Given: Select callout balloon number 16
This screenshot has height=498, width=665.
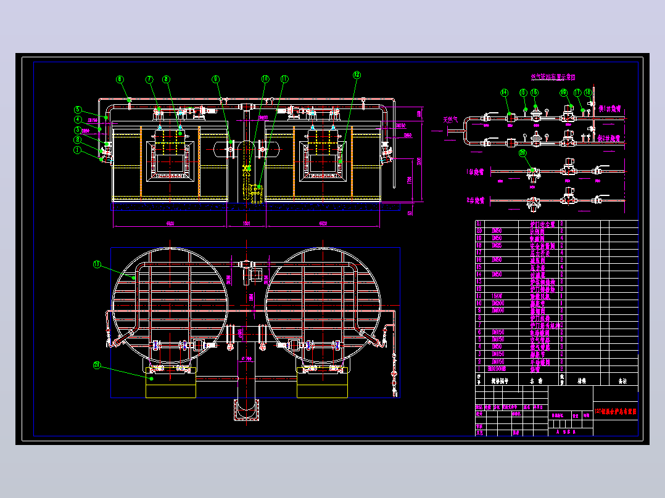Looking at the screenshot, I should (x=534, y=92).
